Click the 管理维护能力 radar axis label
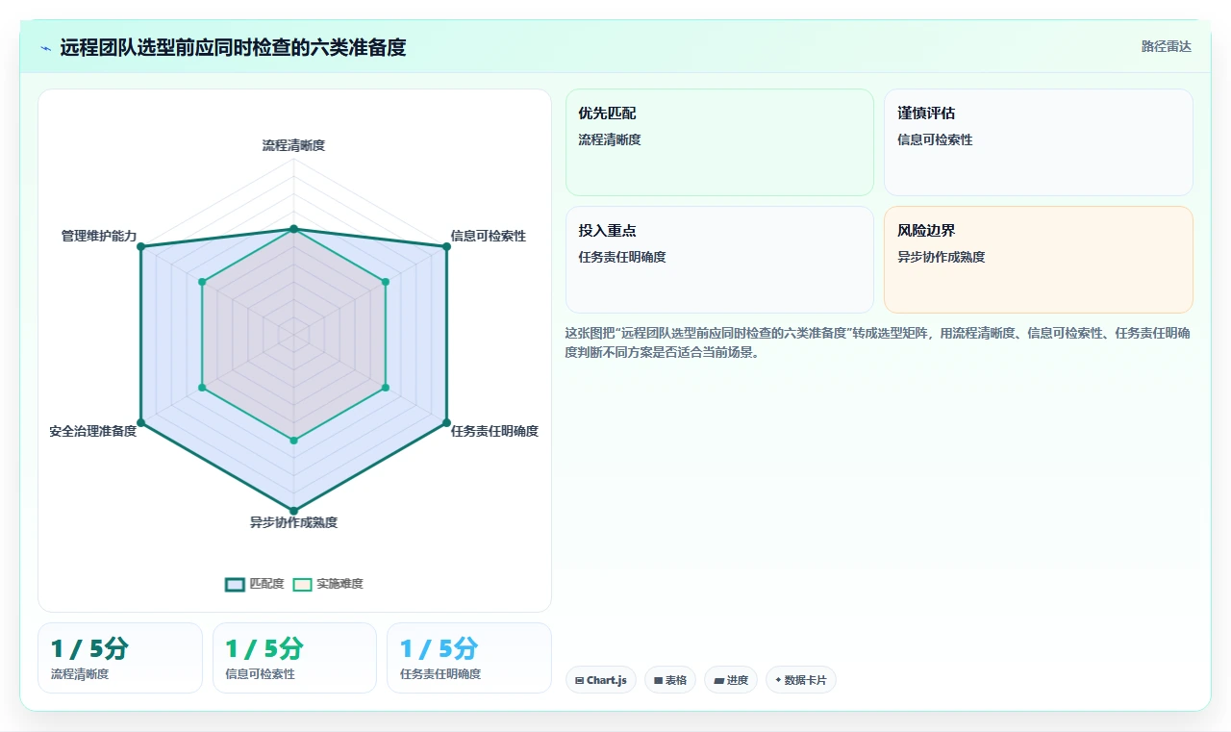The image size is (1231, 732). (99, 236)
